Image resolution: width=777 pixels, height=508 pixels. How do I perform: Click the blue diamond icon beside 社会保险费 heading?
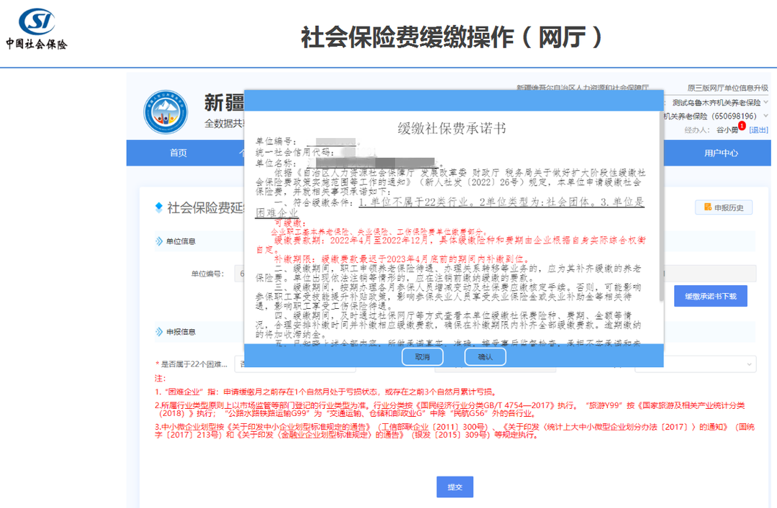[x=158, y=208]
